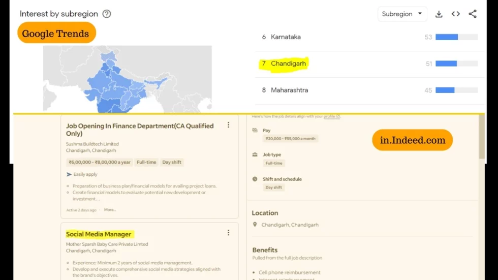Click the embed code icon
The width and height of the screenshot is (498, 280).
click(456, 14)
